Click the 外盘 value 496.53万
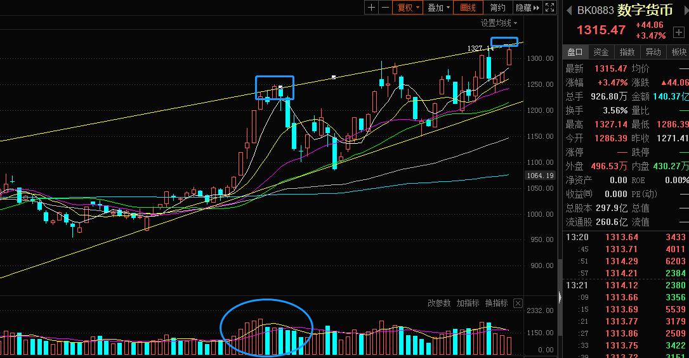The height and width of the screenshot is (358, 689). tap(609, 166)
